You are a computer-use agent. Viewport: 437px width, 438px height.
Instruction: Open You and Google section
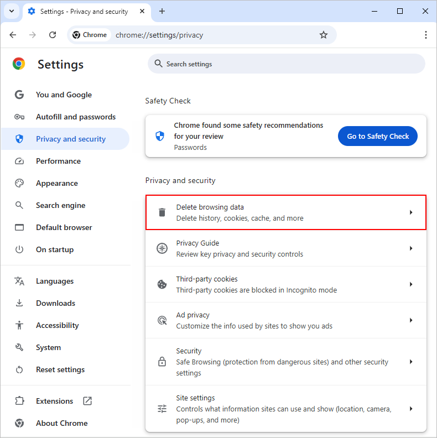pyautogui.click(x=65, y=95)
